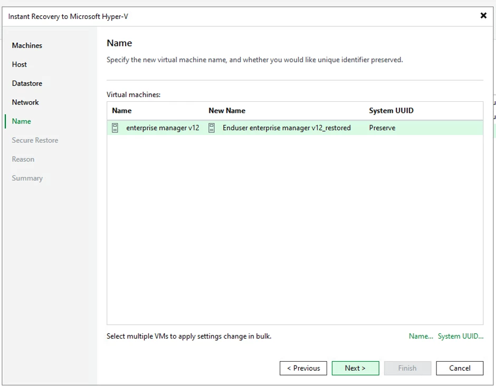Screen dimensions: 496x386
Task: Click the Next button
Action: pos(355,368)
